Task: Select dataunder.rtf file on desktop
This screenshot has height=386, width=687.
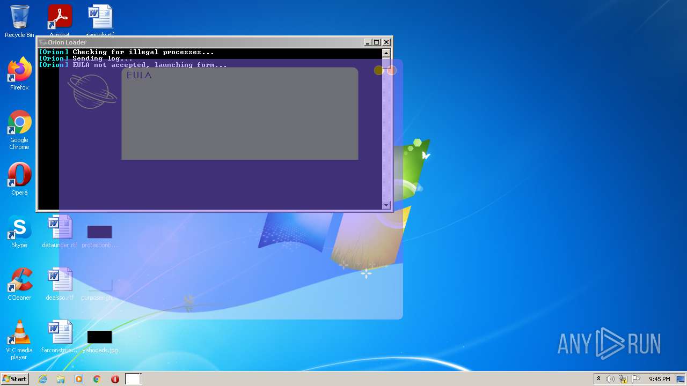Action: tap(60, 232)
